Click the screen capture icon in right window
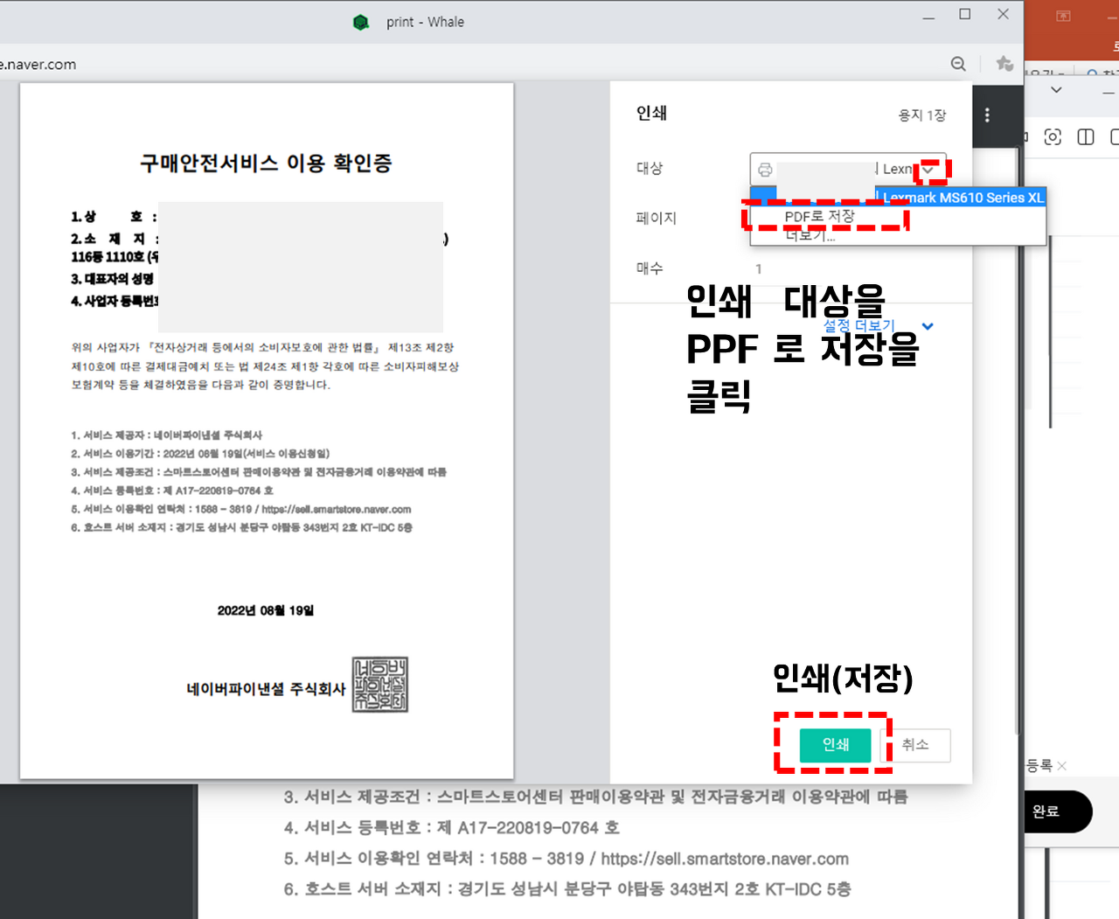The width and height of the screenshot is (1119, 919). (x=1053, y=137)
